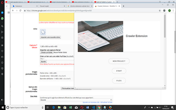Open Messenger in Opera sidebar
Screen dimensions: 176x110
(x=2, y=13)
